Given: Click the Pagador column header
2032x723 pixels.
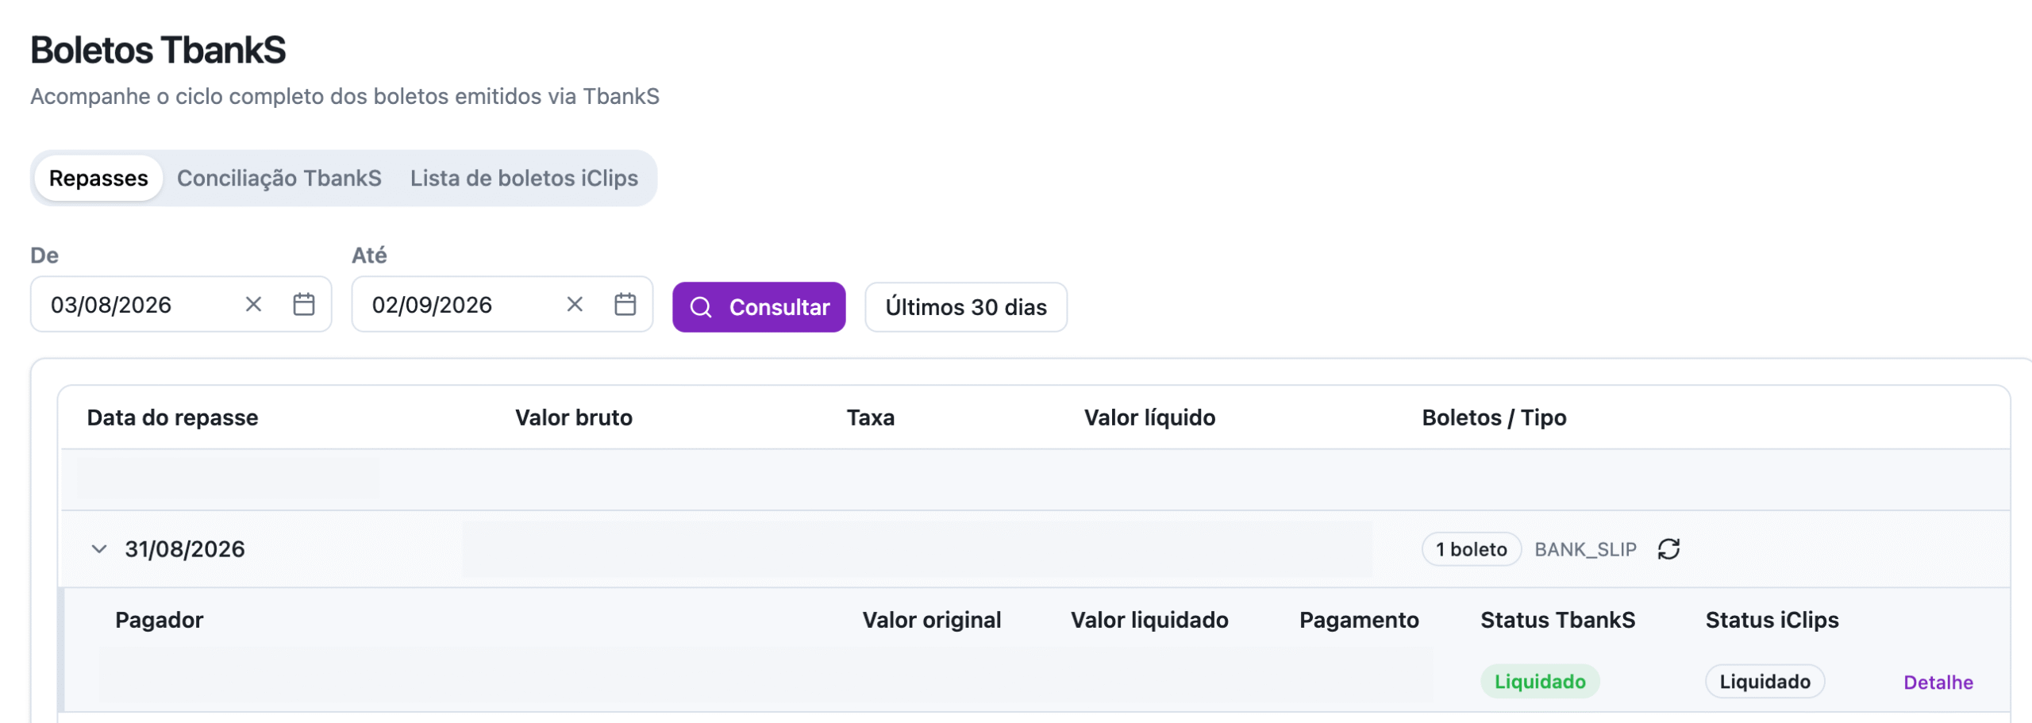Looking at the screenshot, I should click(159, 621).
